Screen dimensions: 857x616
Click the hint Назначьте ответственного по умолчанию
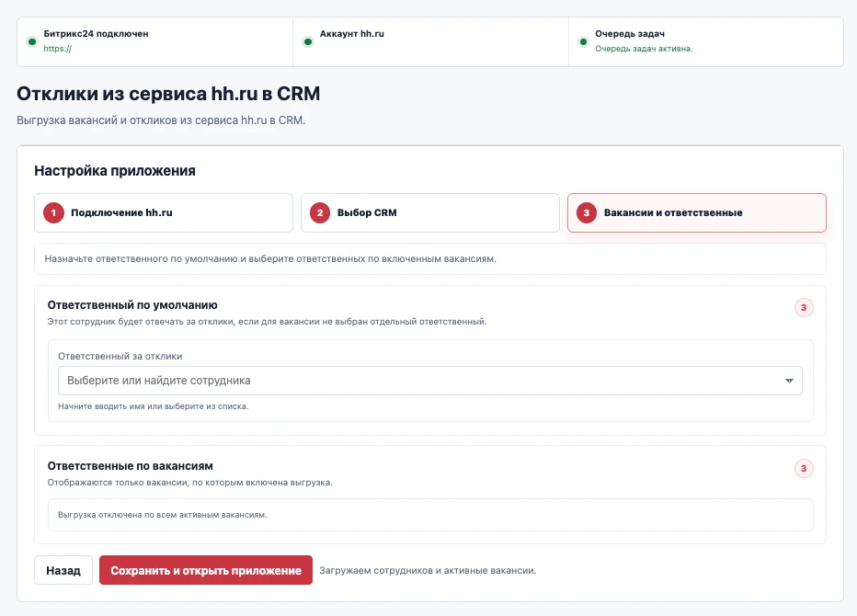[270, 258]
